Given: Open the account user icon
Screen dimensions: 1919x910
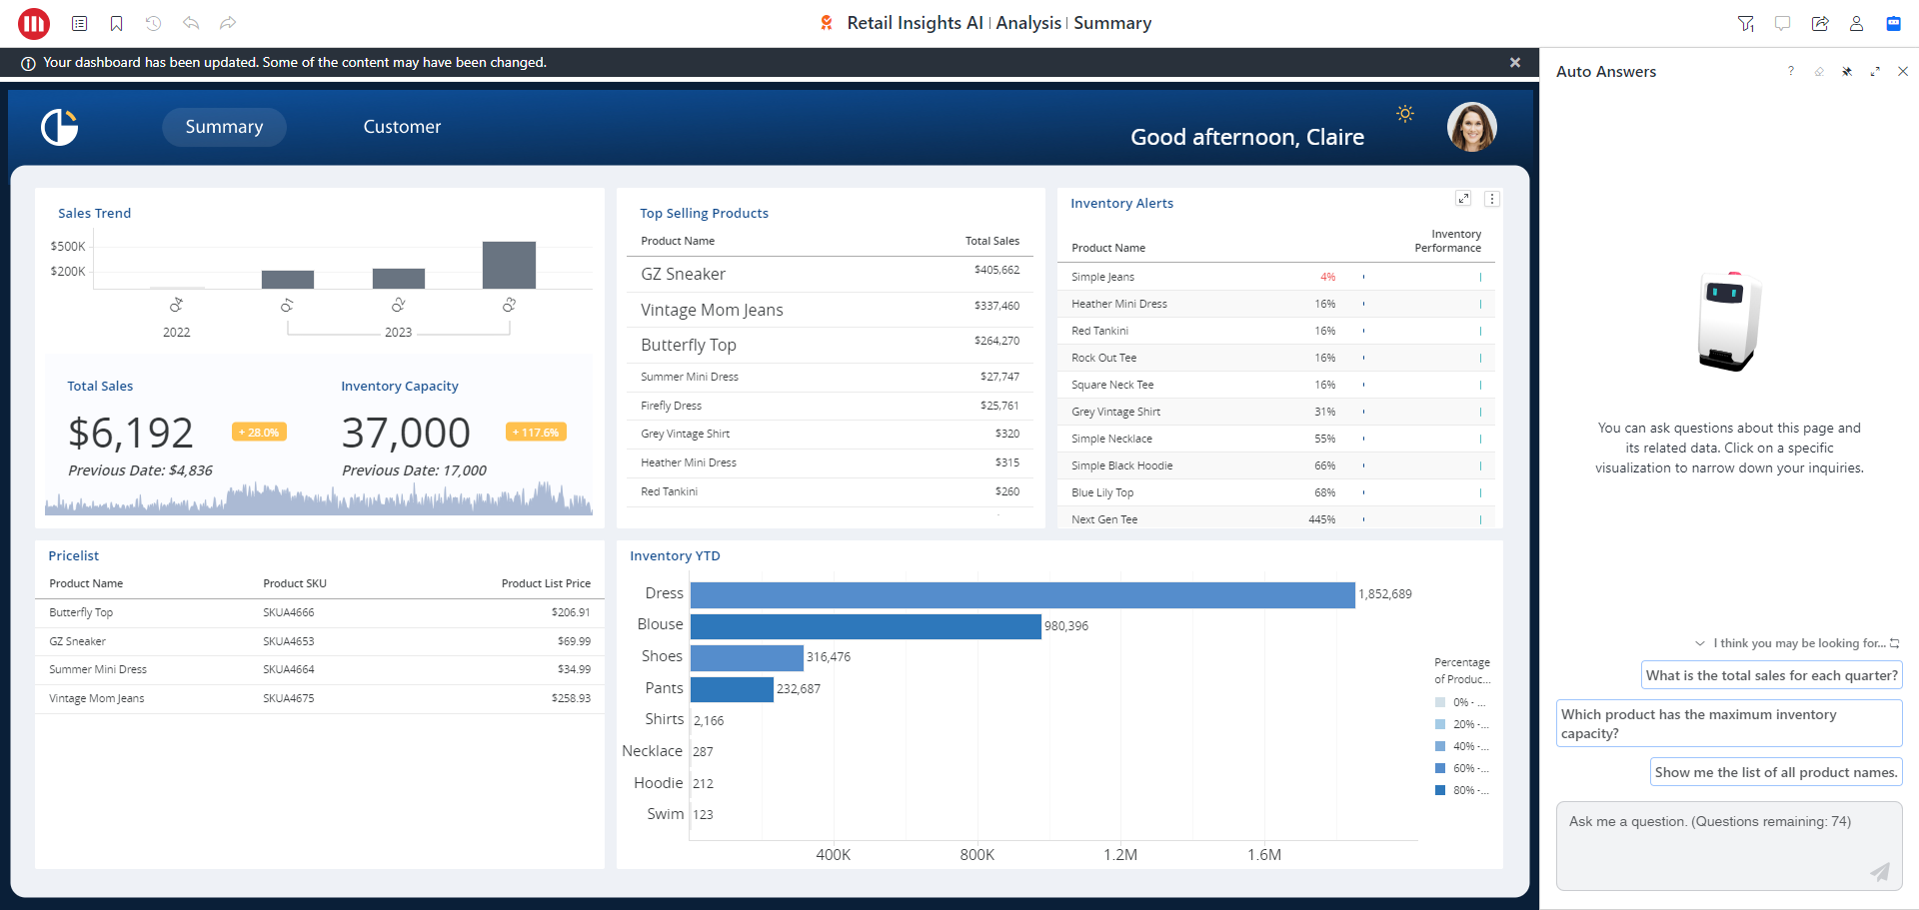Looking at the screenshot, I should coord(1856,23).
